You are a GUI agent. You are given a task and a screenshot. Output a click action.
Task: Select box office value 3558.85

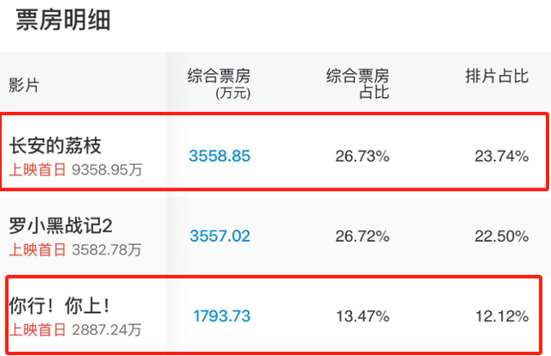[220, 156]
